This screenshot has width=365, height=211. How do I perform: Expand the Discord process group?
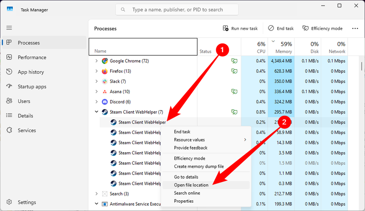coord(96,102)
